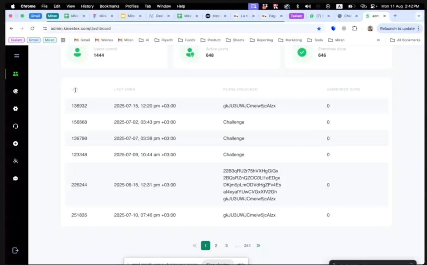
Task: Bookmark this page with the star
Action: pyautogui.click(x=319, y=29)
